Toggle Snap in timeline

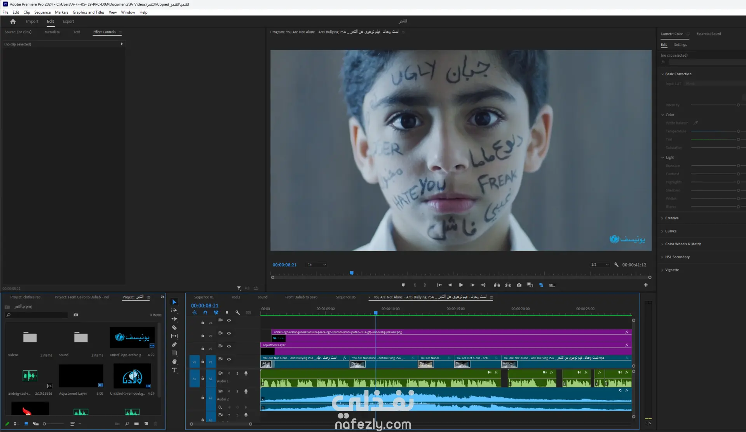[205, 312]
